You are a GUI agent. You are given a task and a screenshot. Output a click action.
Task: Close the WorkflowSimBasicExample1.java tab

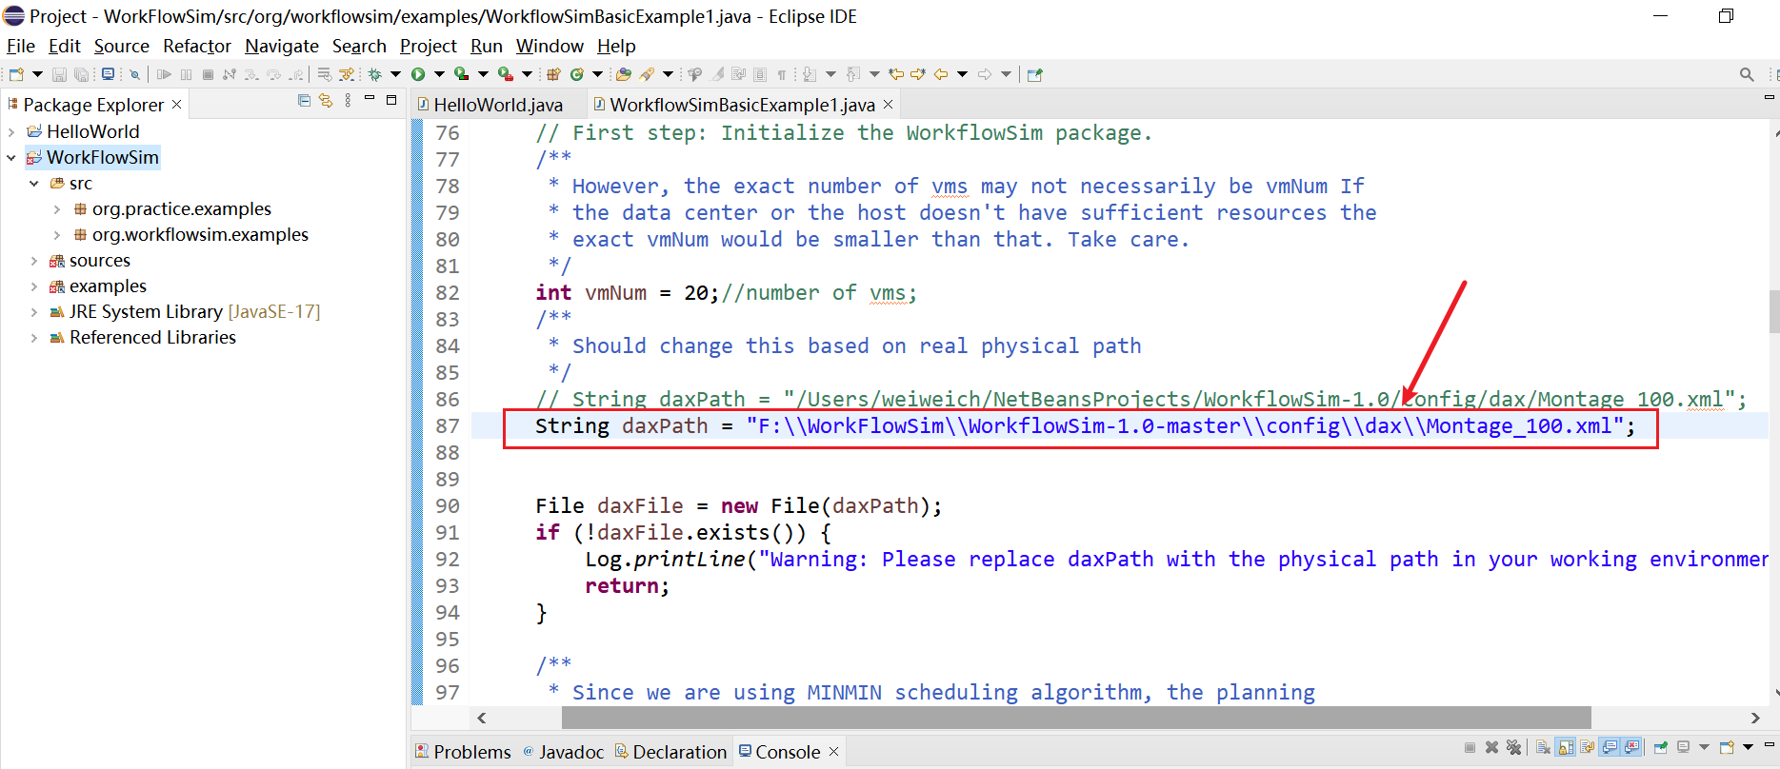click(889, 104)
